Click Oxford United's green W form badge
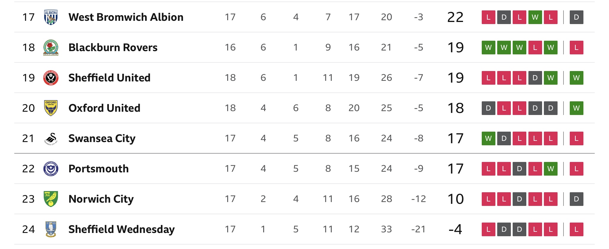Viewport: 609px width, 249px height. coord(576,108)
